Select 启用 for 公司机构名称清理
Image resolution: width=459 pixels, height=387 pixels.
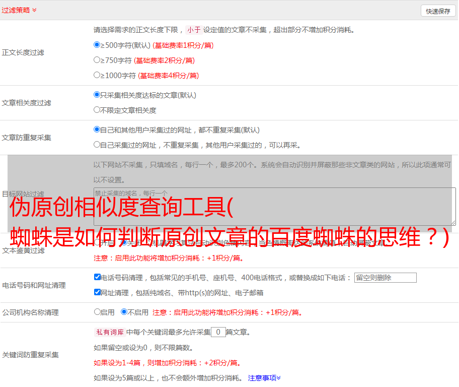pyautogui.click(x=97, y=312)
